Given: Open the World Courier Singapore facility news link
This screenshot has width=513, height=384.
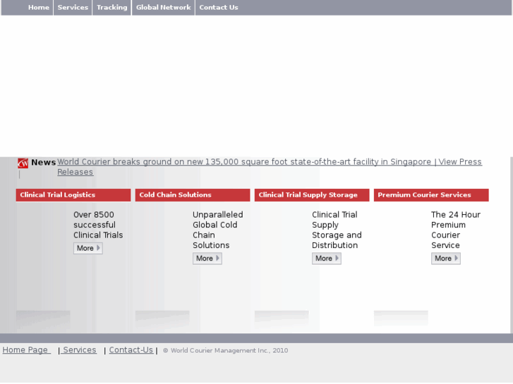Looking at the screenshot, I should click(x=270, y=167).
